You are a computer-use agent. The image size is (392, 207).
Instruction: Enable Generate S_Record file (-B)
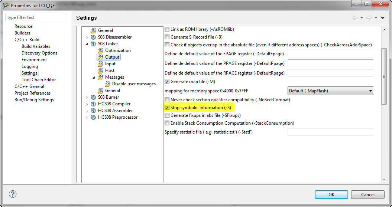pyautogui.click(x=167, y=37)
